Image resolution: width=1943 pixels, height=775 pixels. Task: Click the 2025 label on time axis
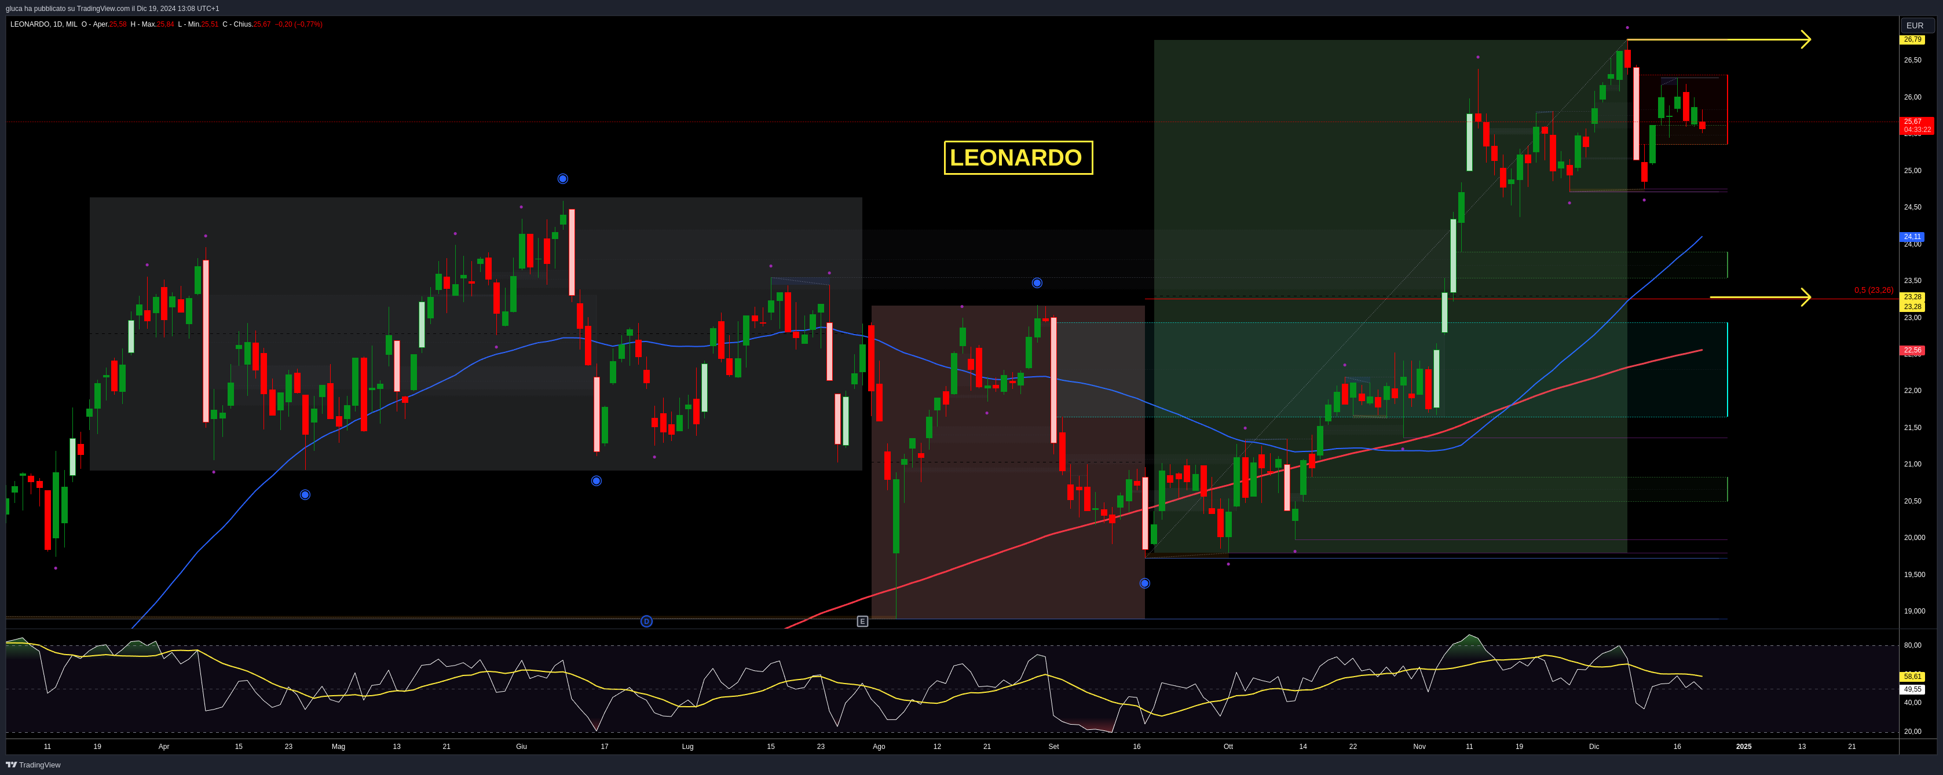click(x=1743, y=747)
